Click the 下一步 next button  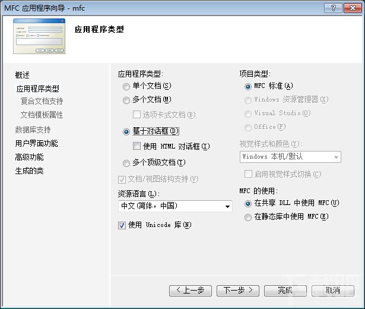pyautogui.click(x=238, y=291)
